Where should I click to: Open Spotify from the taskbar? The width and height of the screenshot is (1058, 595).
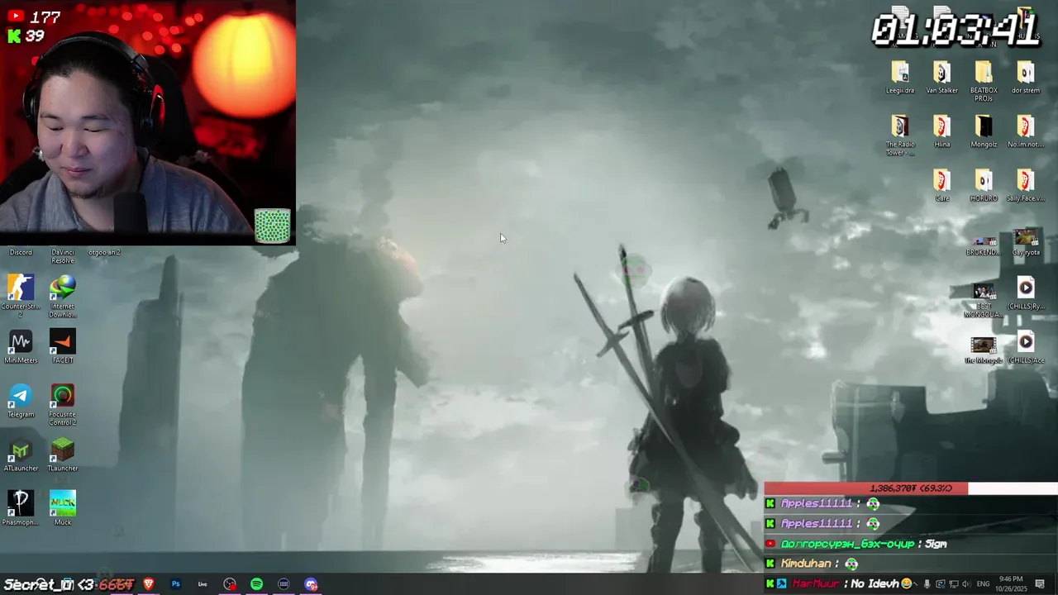256,584
